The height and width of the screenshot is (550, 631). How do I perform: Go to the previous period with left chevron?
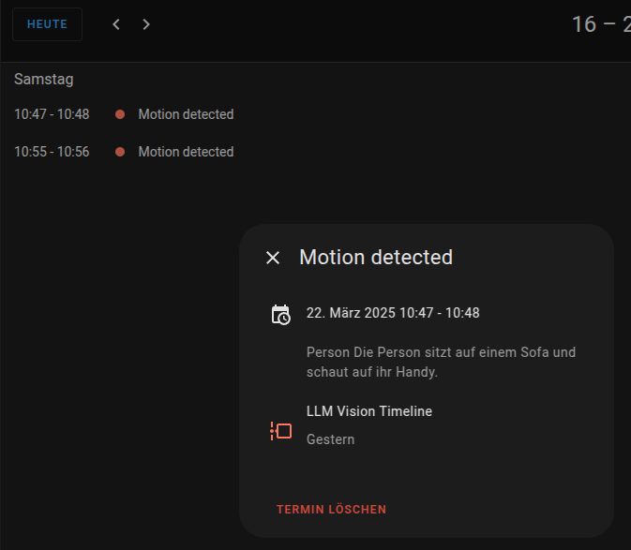tap(116, 24)
